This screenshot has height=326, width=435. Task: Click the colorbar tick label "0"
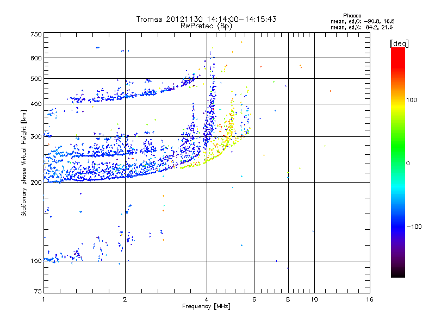point(408,164)
